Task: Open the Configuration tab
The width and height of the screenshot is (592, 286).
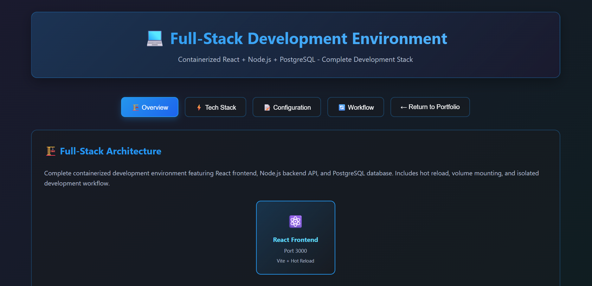Action: point(286,107)
